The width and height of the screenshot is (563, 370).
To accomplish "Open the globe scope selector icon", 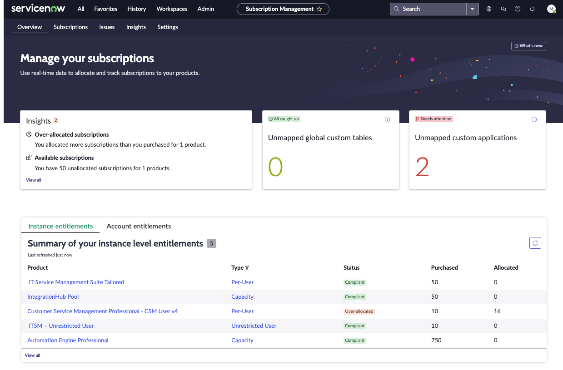I will click(x=489, y=9).
